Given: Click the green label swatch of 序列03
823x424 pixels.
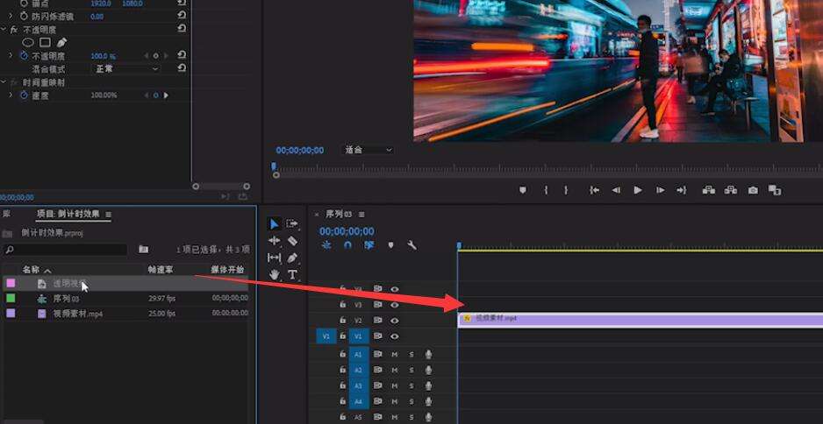Looking at the screenshot, I should pos(11,298).
